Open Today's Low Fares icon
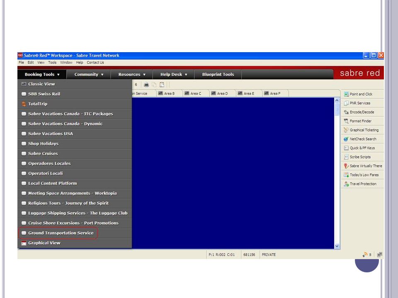 click(x=346, y=175)
